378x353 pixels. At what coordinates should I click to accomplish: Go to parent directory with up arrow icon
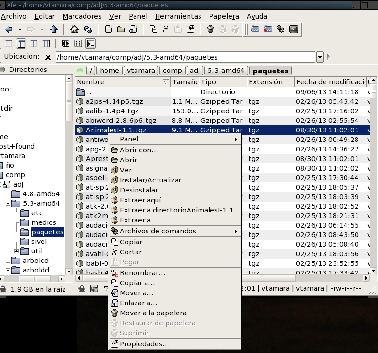point(54,30)
